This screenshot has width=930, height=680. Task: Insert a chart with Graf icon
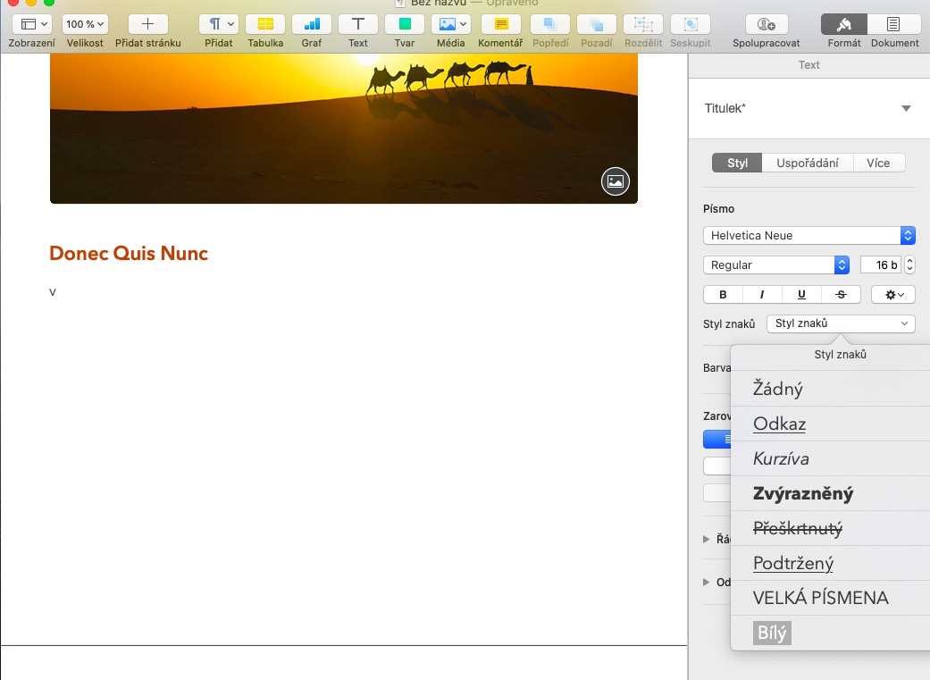(312, 24)
